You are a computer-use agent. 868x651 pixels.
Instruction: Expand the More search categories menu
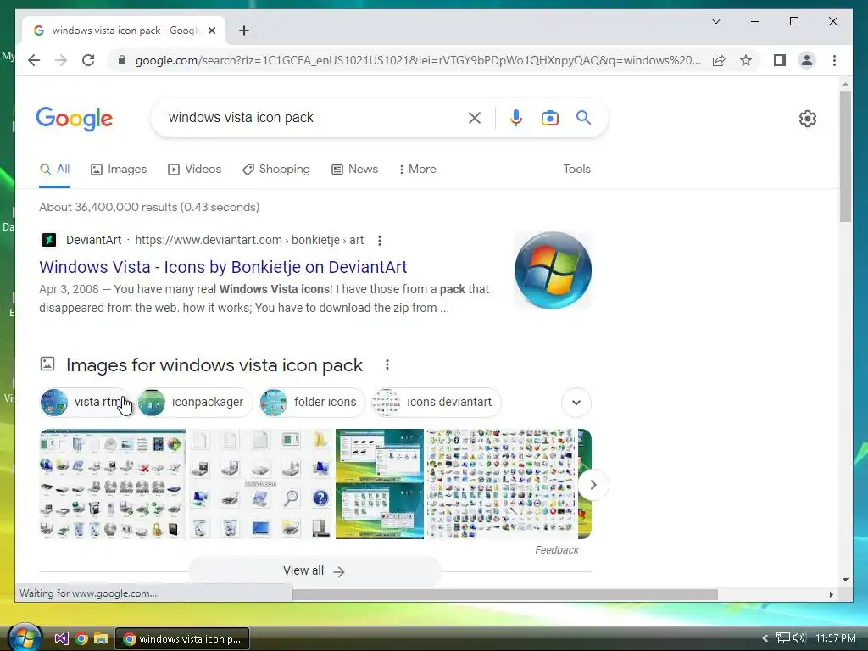pyautogui.click(x=417, y=170)
